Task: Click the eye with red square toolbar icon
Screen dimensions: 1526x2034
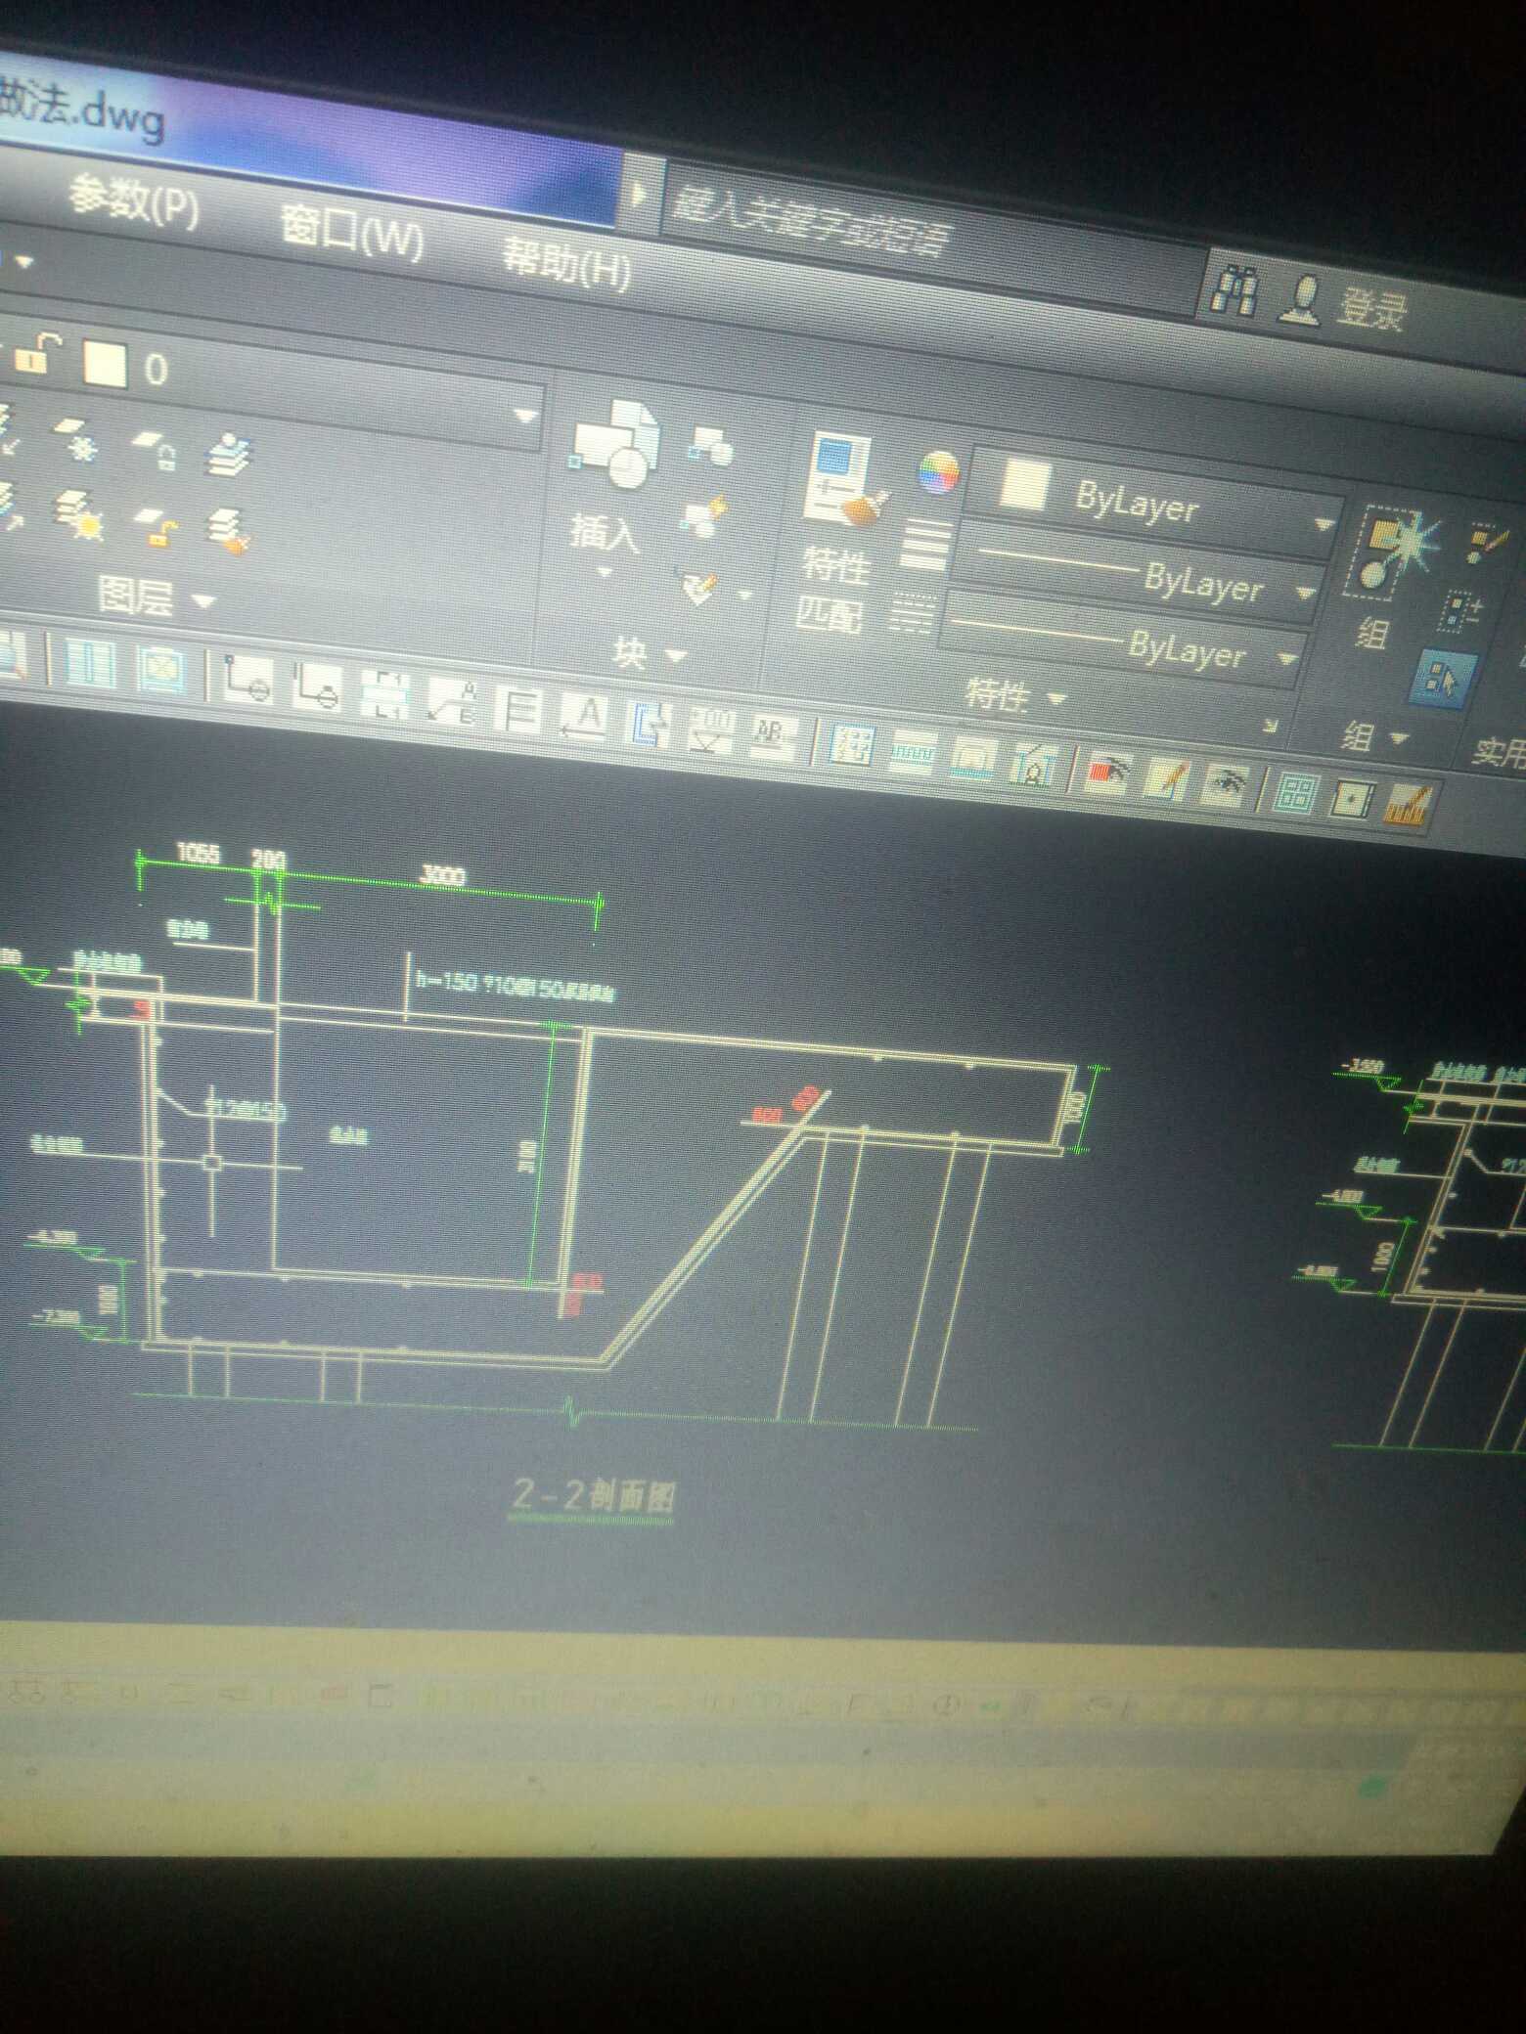Action: point(1108,774)
